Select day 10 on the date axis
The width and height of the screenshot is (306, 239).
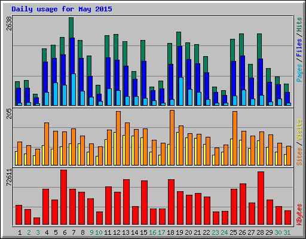(99, 232)
